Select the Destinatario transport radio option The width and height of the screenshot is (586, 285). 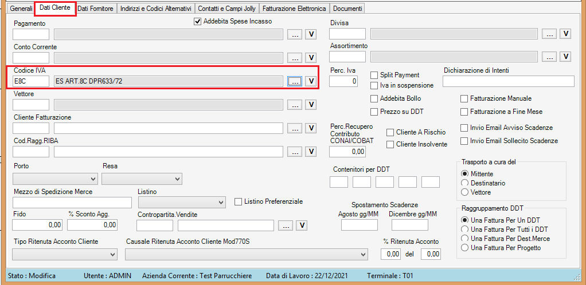[465, 183]
